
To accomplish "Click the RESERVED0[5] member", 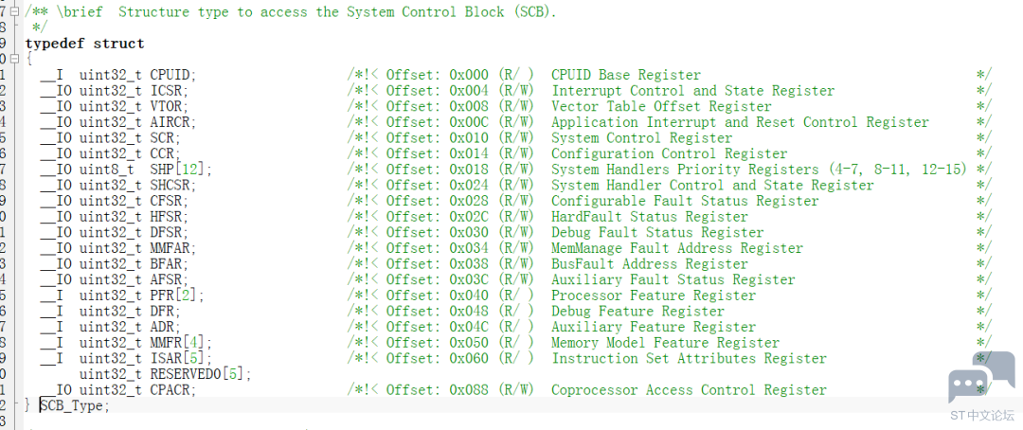I will (x=201, y=374).
